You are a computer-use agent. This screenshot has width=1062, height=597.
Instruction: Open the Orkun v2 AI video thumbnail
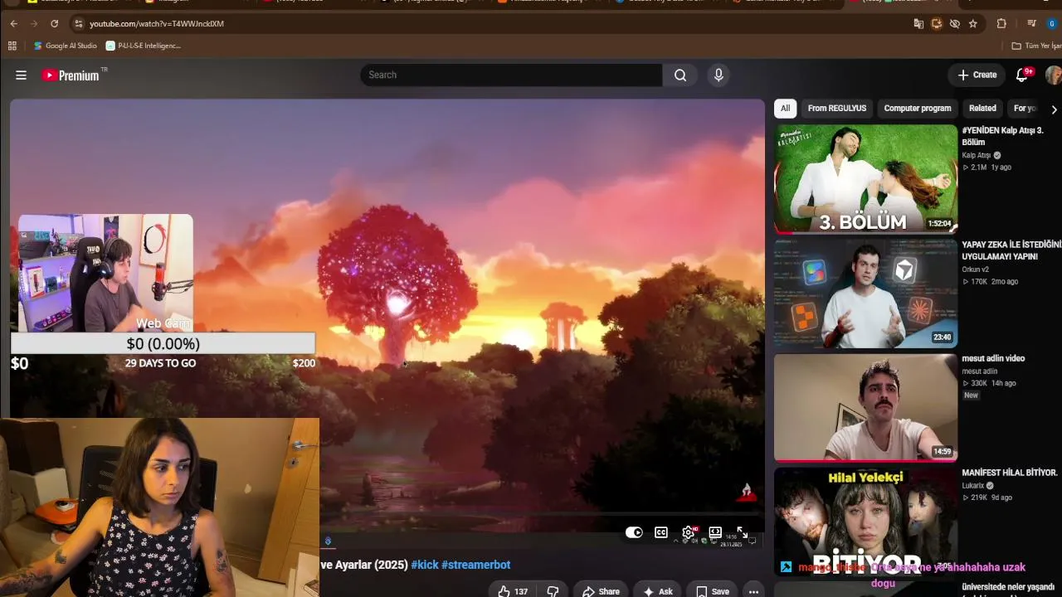click(x=865, y=293)
